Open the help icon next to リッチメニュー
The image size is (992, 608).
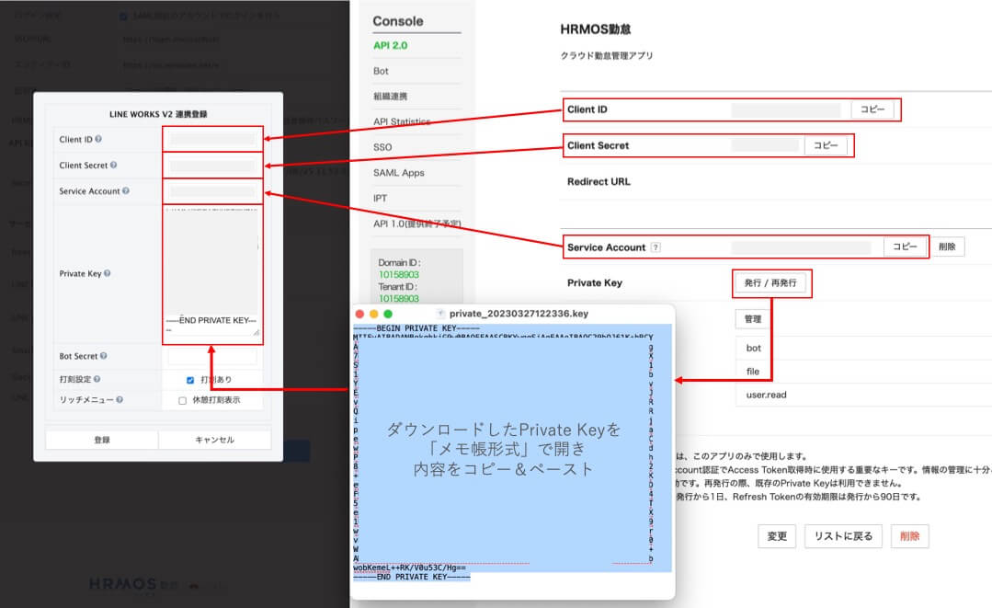pyautogui.click(x=120, y=400)
